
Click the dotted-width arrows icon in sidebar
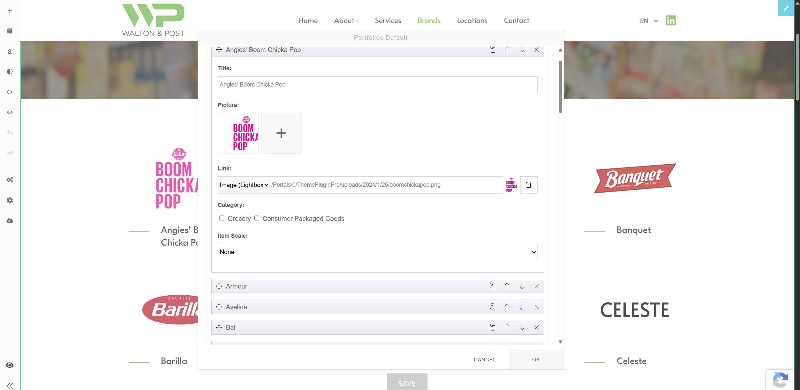(x=10, y=112)
